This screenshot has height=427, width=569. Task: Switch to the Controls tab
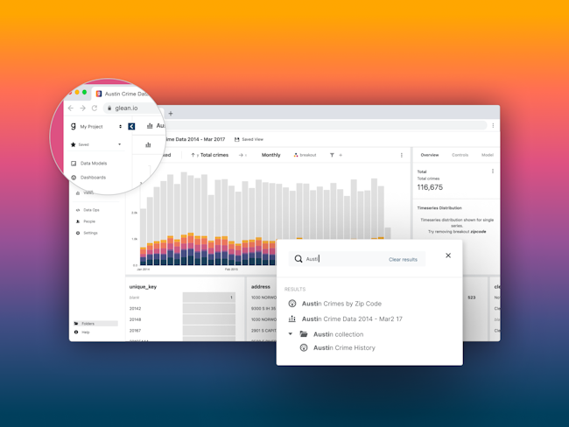460,155
